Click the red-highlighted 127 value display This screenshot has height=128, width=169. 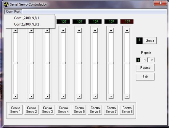pyautogui.click(x=127, y=22)
